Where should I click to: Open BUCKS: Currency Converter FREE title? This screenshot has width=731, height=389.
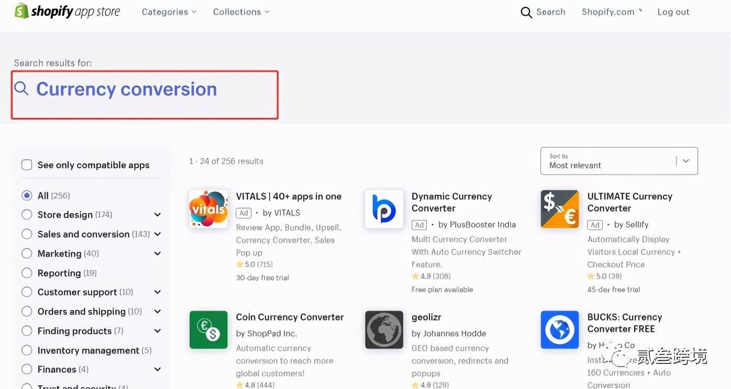point(625,323)
